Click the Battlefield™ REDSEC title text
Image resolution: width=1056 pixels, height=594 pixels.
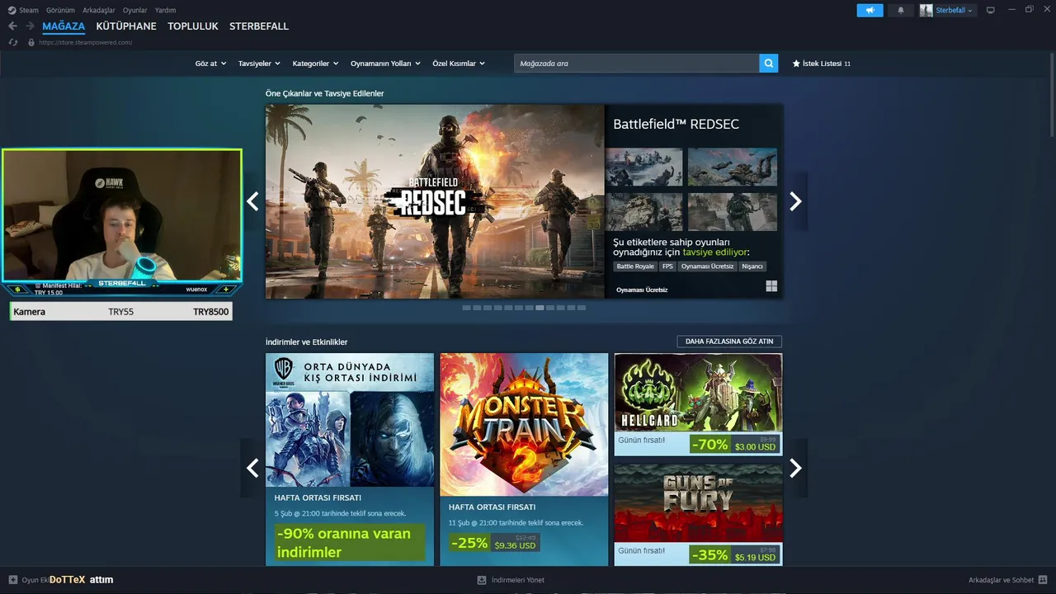676,125
